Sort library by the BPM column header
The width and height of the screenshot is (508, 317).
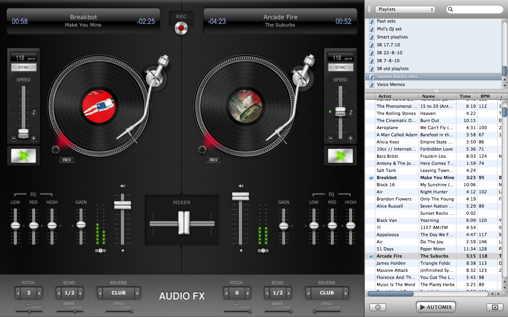[x=485, y=96]
